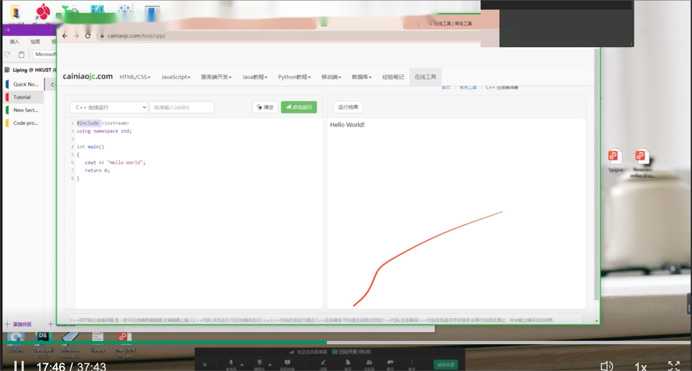Select the Tutorial section in OneNote

point(22,97)
